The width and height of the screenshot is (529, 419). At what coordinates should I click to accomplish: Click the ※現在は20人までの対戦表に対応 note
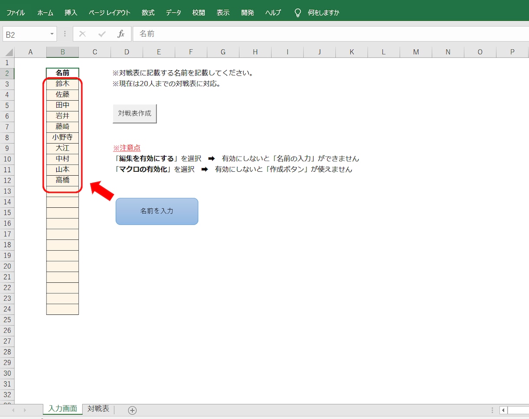point(167,84)
